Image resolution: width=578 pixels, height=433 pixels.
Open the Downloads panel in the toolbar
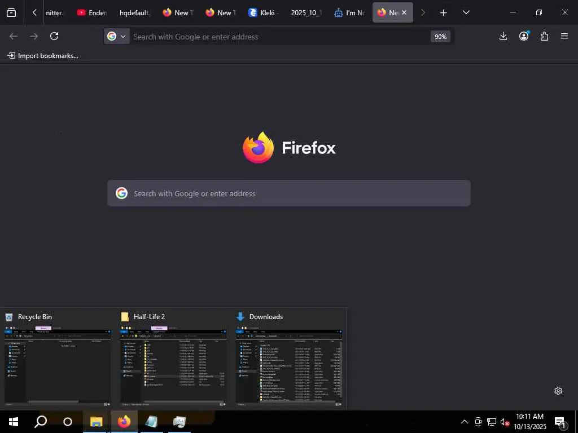click(503, 36)
